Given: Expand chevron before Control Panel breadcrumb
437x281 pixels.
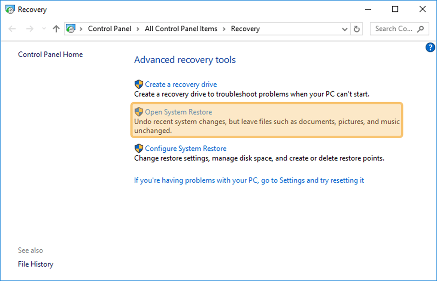Looking at the screenshot, I should click(81, 29).
